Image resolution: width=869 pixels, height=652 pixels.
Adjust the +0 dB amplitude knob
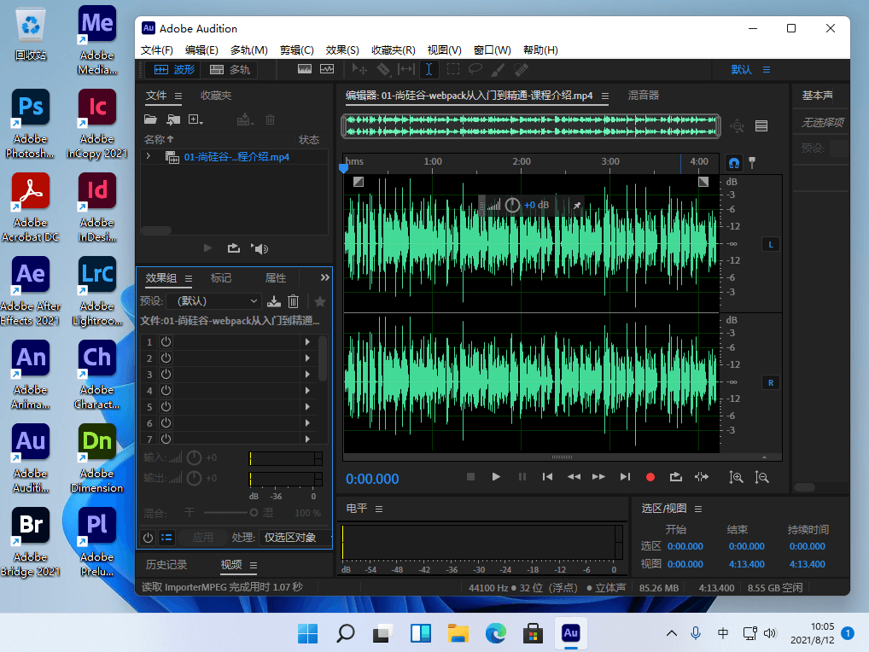(513, 205)
